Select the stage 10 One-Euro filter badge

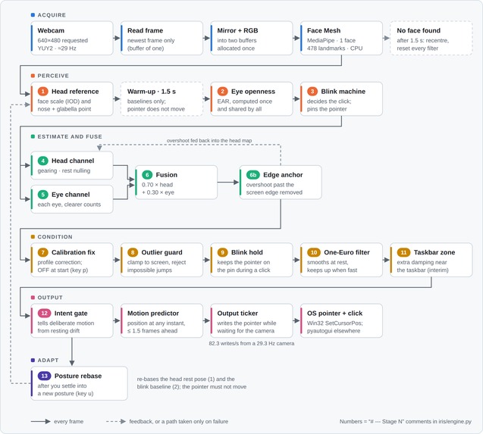pos(314,252)
